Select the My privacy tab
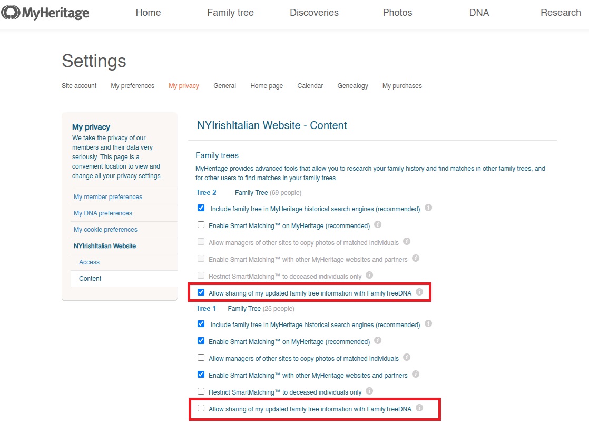The image size is (589, 423). pos(184,86)
